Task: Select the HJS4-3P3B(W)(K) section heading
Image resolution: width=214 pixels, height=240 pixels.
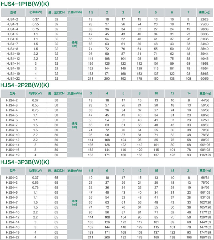Action: coord(25,162)
